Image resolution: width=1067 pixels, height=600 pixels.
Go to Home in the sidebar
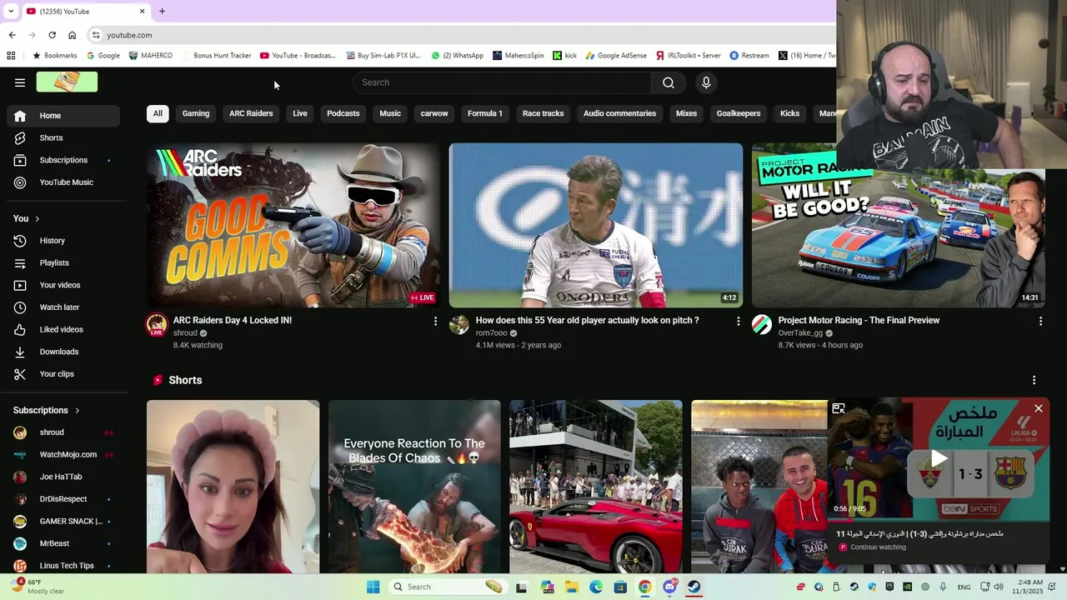(63, 116)
